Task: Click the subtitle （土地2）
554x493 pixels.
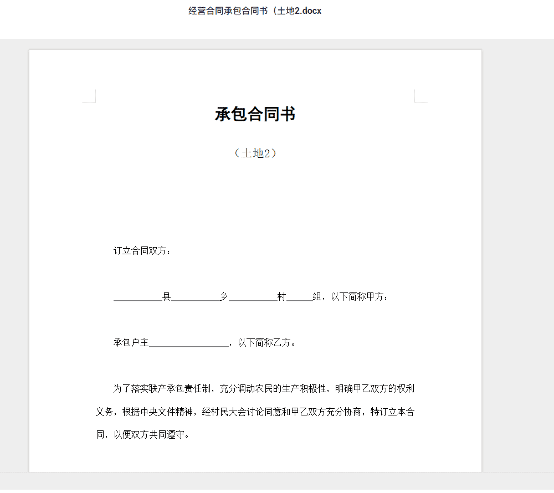Action: pyautogui.click(x=255, y=153)
